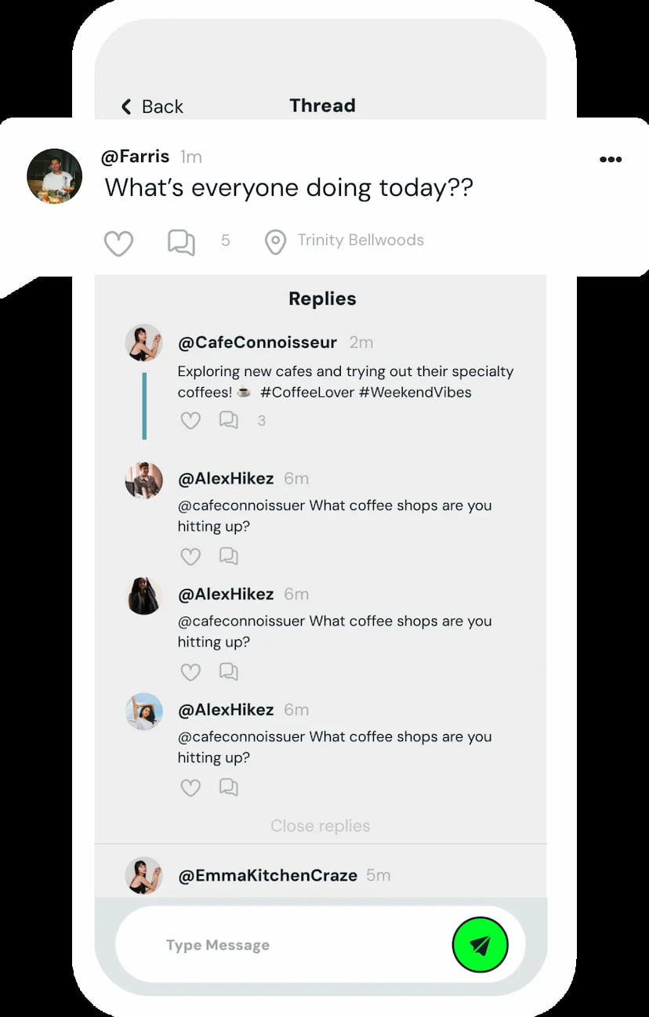Open the three-dot menu on Farris's post

[611, 159]
